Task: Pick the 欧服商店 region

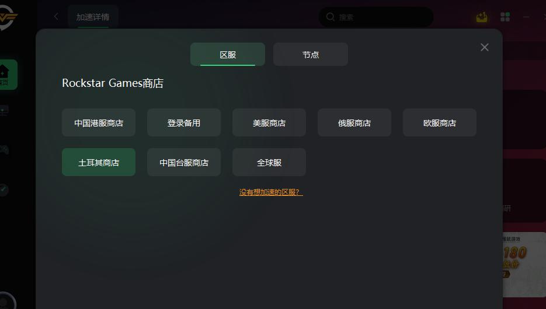Action: [x=440, y=122]
